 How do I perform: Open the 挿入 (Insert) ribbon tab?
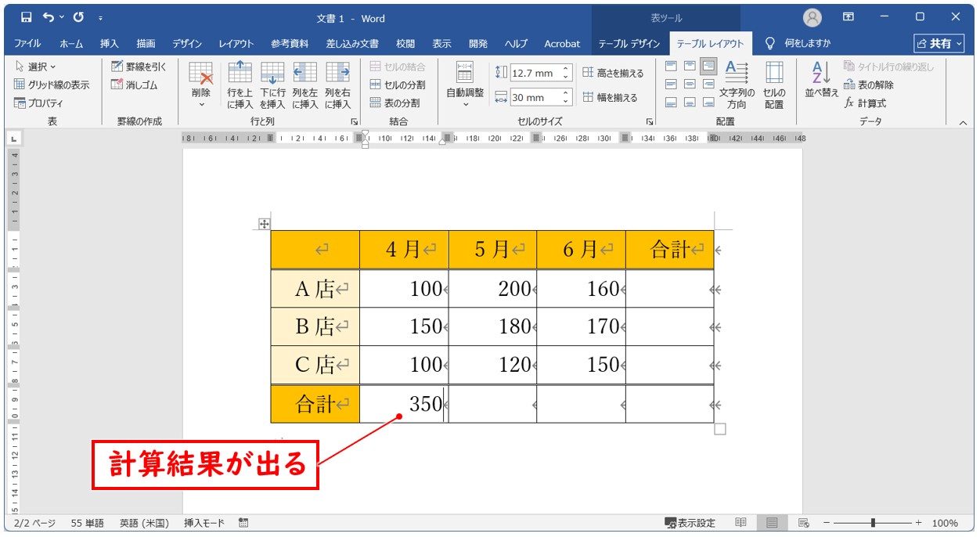110,44
